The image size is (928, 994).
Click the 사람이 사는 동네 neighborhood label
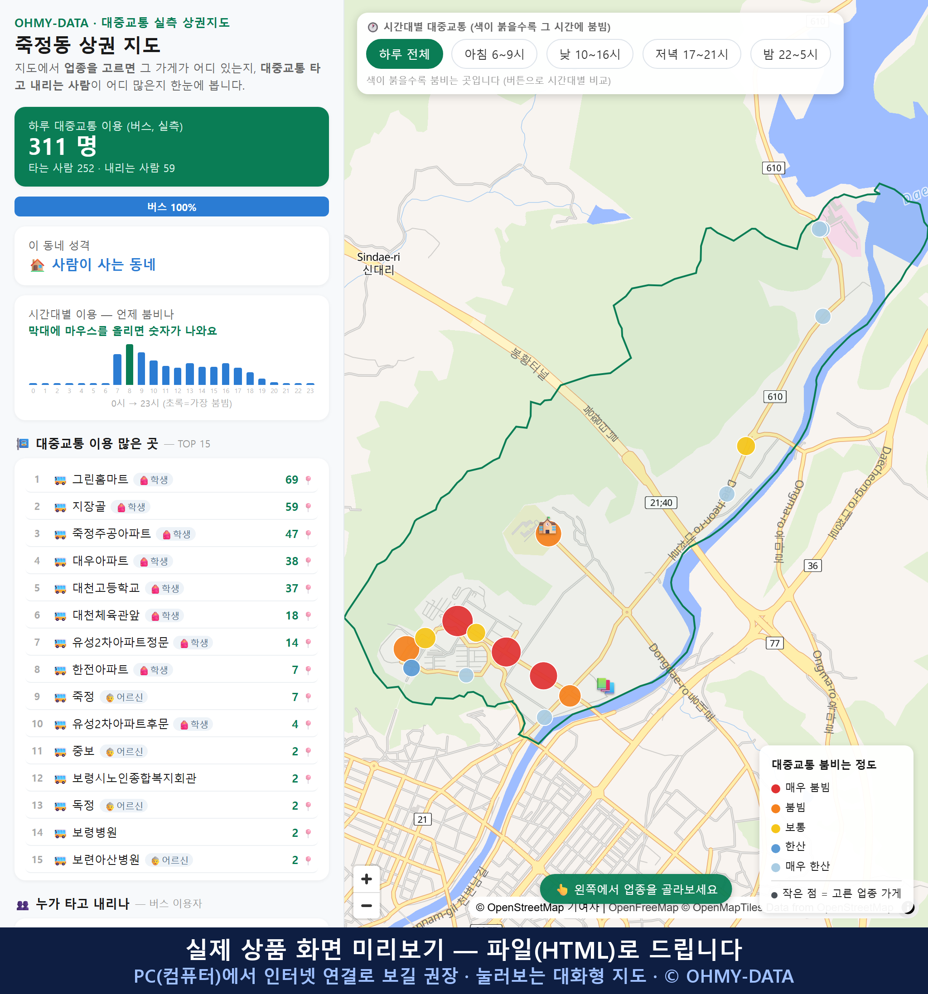104,264
